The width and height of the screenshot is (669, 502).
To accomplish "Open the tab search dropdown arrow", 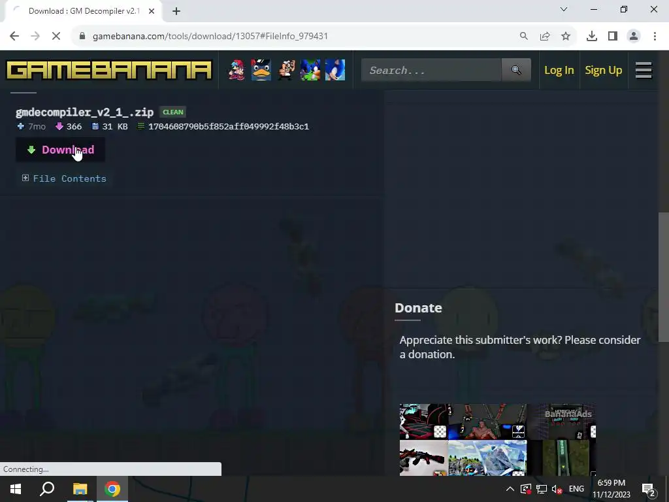I will (x=564, y=9).
